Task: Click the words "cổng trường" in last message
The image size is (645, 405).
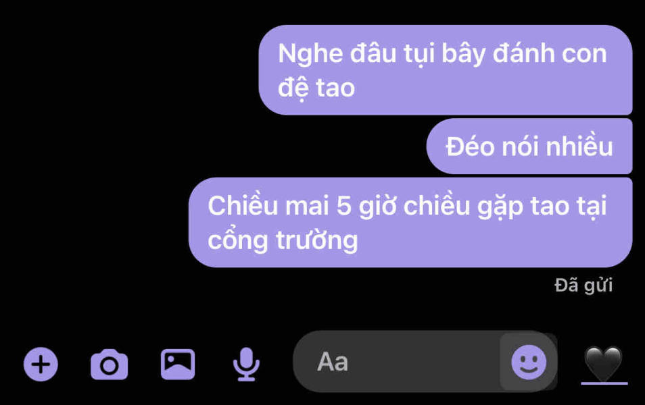Action: pyautogui.click(x=283, y=241)
